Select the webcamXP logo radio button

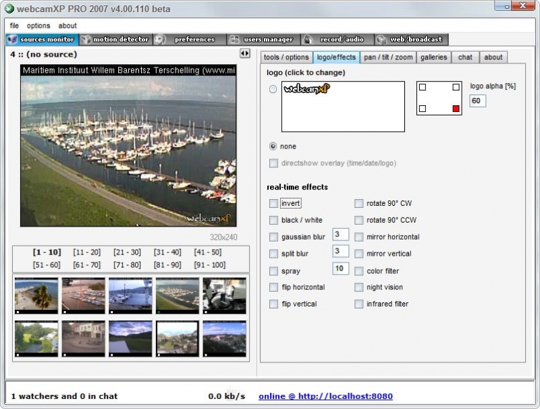tap(273, 89)
